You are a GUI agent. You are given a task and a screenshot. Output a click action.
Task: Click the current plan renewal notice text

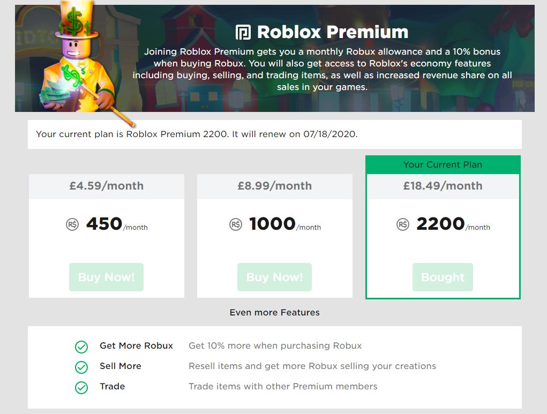(197, 134)
